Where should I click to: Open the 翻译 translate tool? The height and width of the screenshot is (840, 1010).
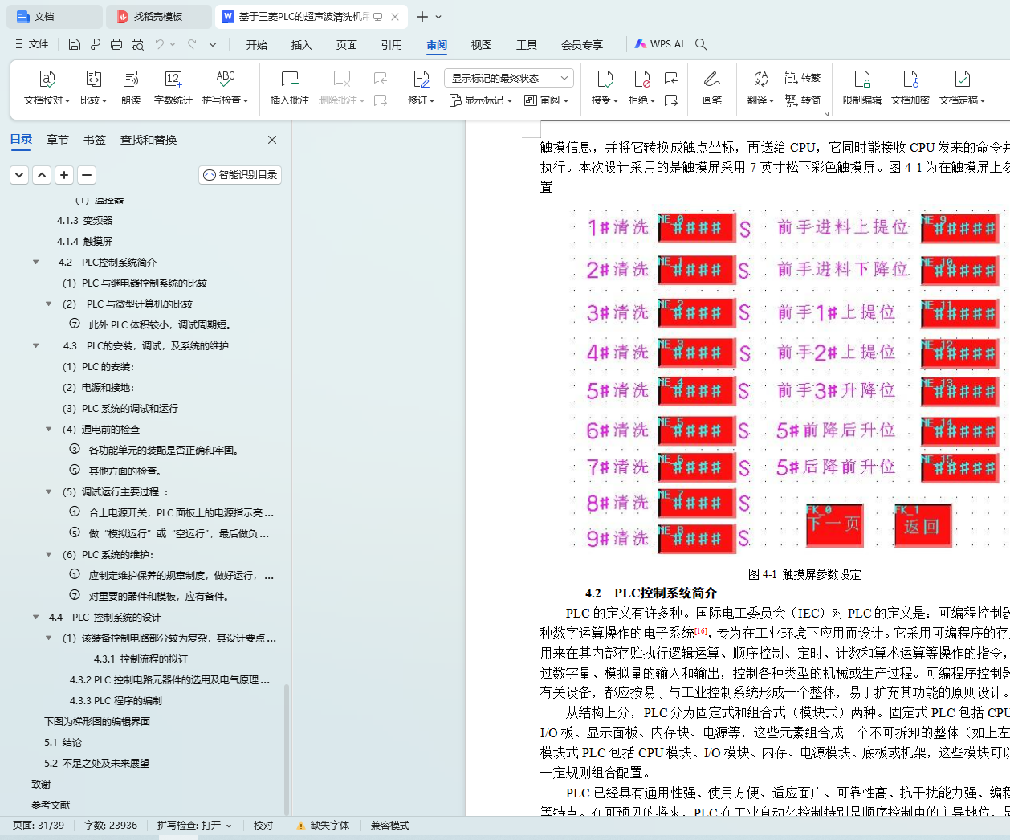tap(760, 88)
